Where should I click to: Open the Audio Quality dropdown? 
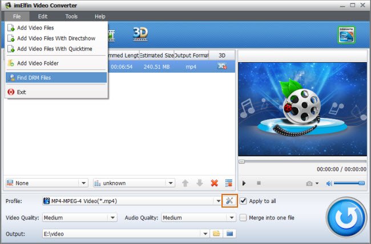[232, 217]
